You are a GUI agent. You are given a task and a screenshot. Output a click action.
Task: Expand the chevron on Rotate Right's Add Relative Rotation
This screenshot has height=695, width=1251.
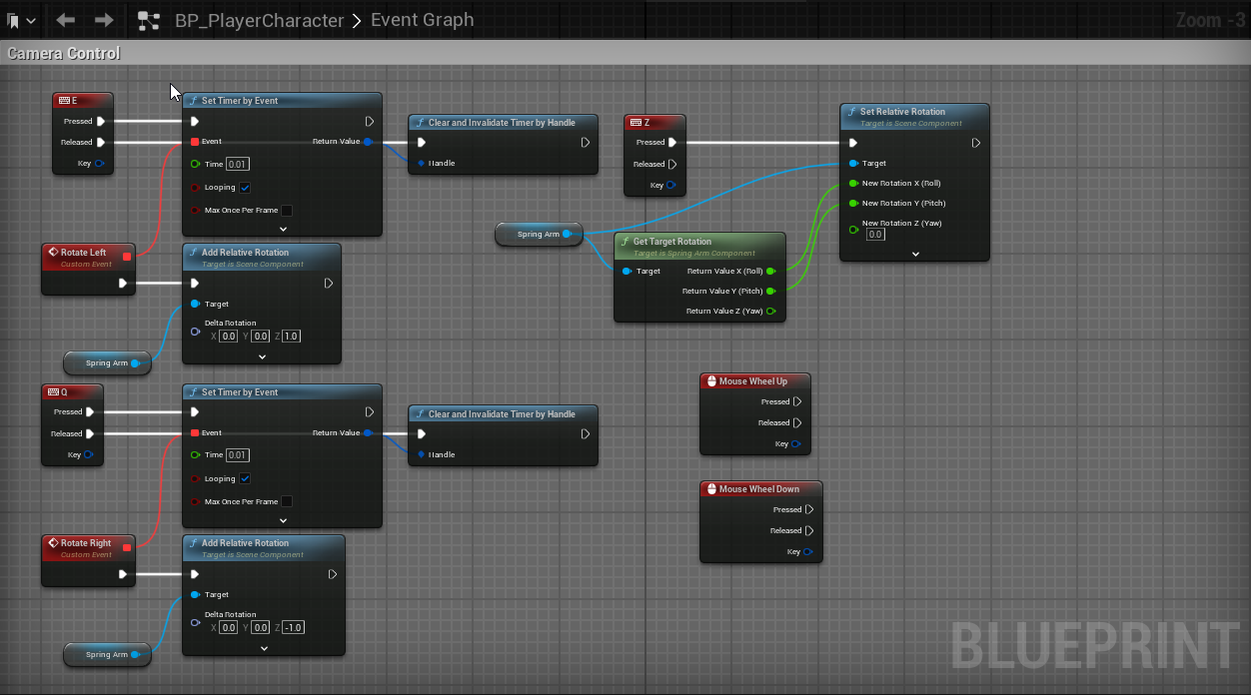point(264,648)
